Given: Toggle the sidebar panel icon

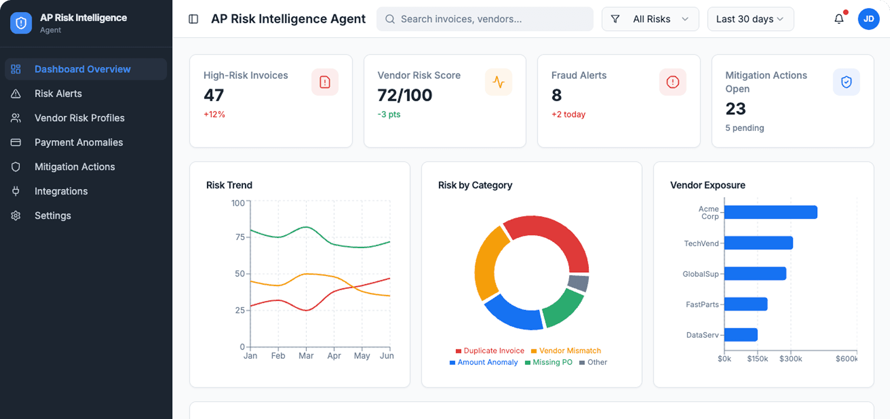Looking at the screenshot, I should coord(193,19).
